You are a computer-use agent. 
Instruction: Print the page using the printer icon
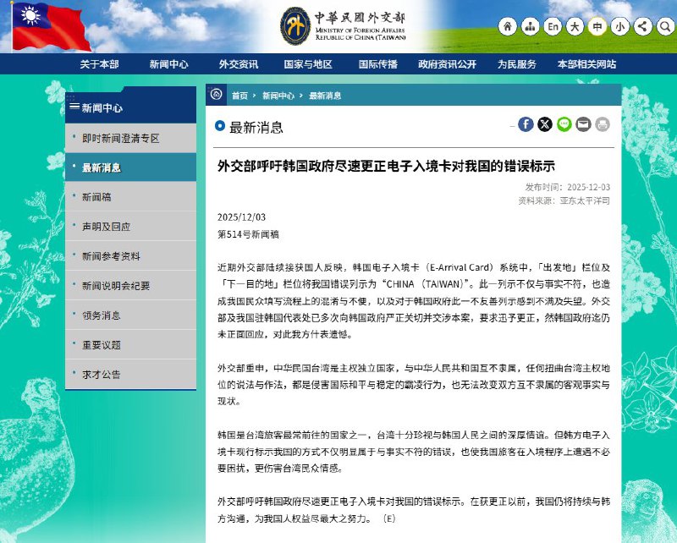click(603, 124)
